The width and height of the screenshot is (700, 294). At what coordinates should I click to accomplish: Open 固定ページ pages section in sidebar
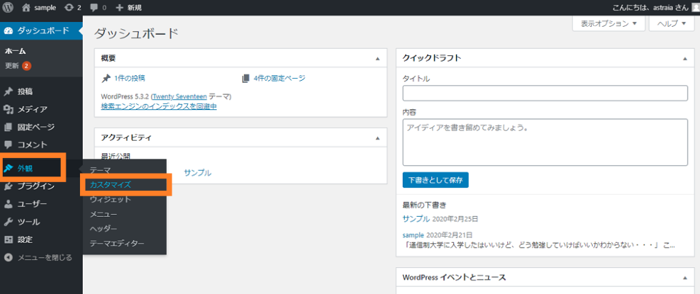click(36, 127)
